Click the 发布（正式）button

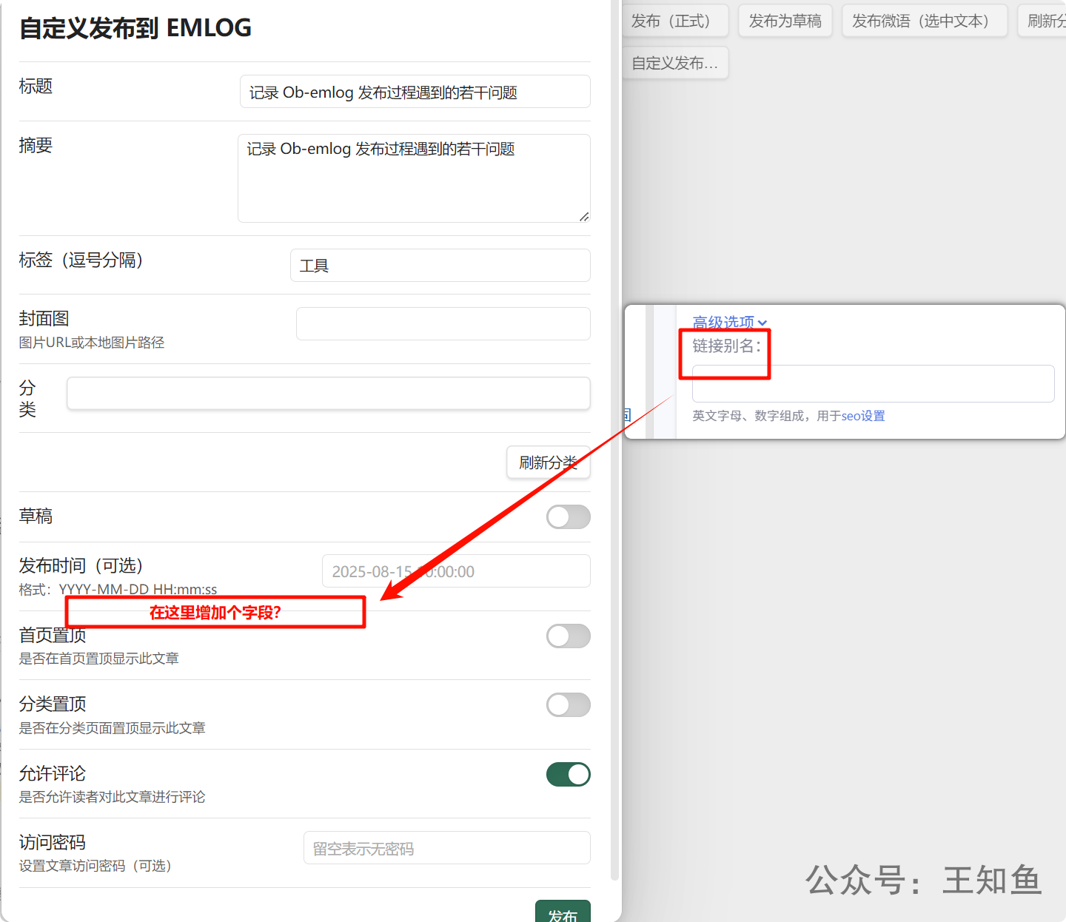674,21
